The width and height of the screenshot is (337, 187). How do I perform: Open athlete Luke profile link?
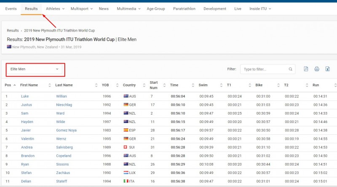click(25, 96)
